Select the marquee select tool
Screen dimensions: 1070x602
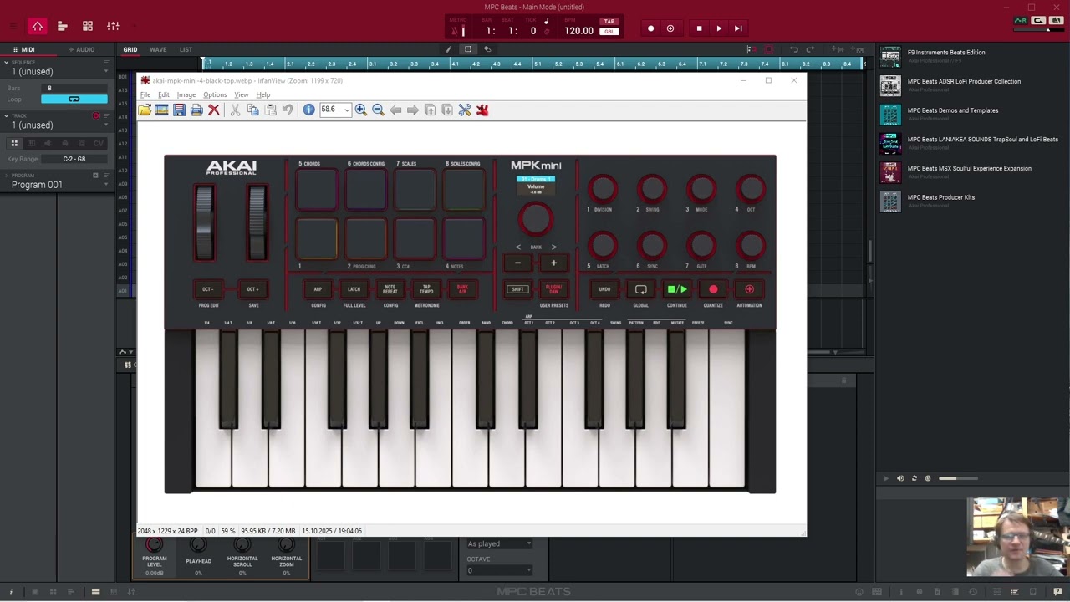[x=468, y=49]
